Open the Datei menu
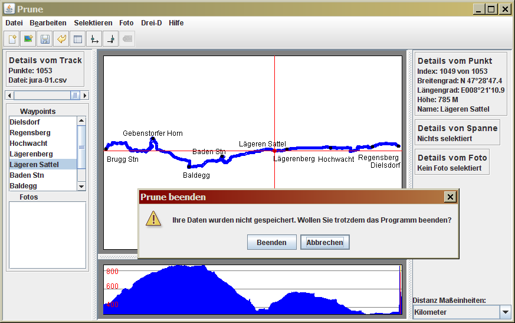Image resolution: width=515 pixels, height=323 pixels. pyautogui.click(x=14, y=23)
